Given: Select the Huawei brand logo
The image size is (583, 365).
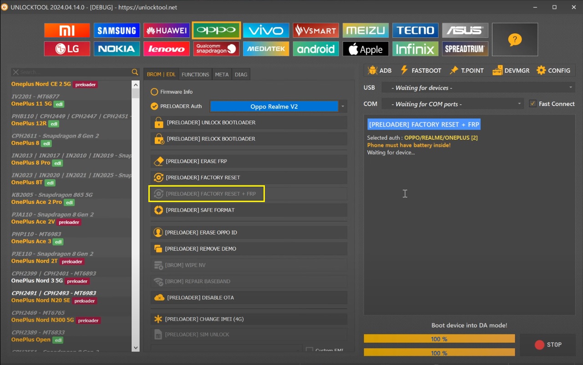Looking at the screenshot, I should tap(167, 30).
